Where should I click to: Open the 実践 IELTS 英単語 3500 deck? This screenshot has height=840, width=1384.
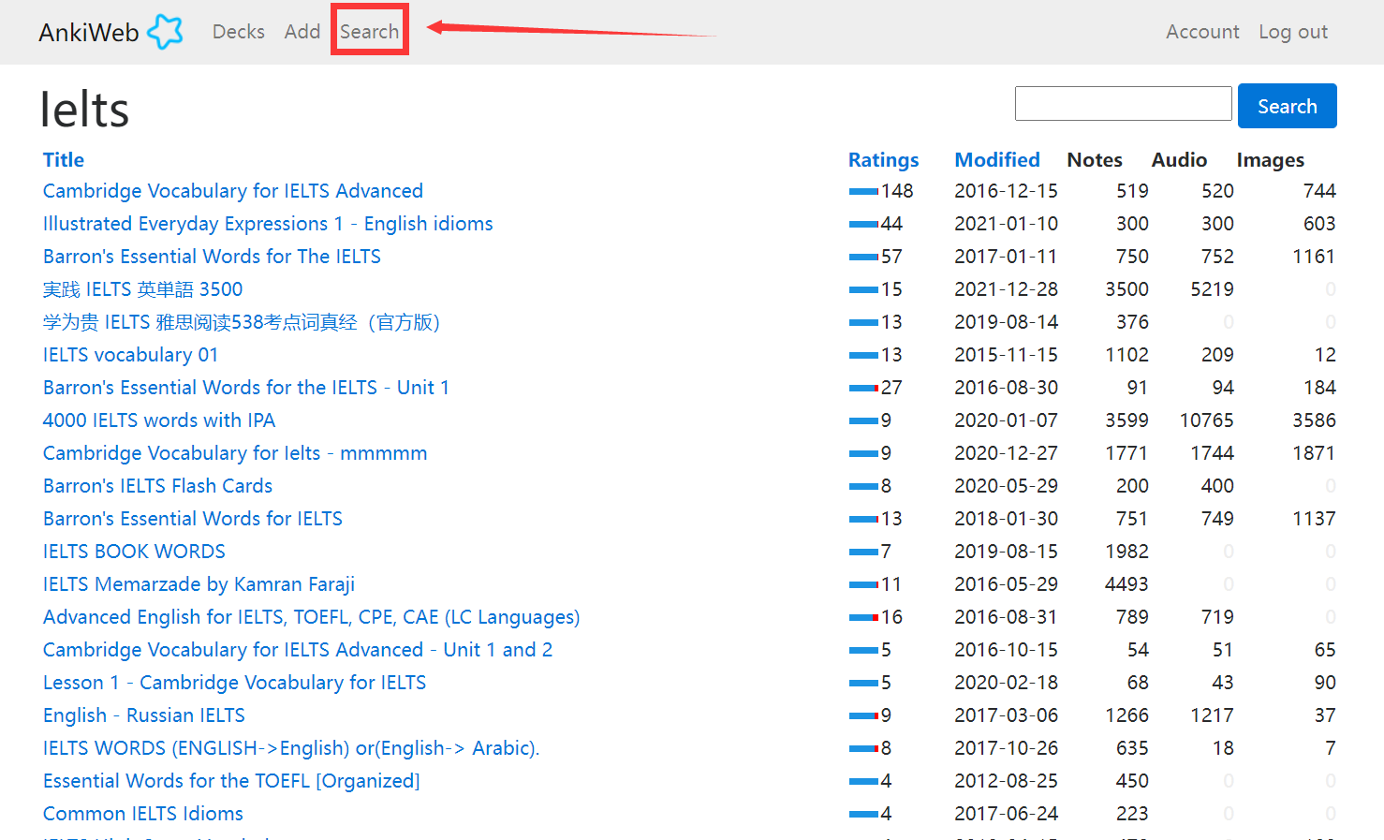pyautogui.click(x=143, y=289)
